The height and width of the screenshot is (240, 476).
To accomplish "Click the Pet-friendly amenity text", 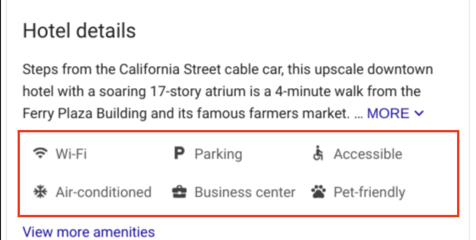I will [370, 193].
